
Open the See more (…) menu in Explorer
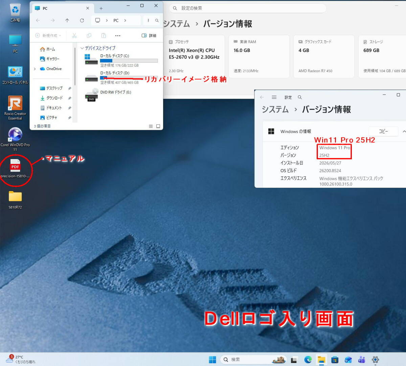click(x=118, y=36)
